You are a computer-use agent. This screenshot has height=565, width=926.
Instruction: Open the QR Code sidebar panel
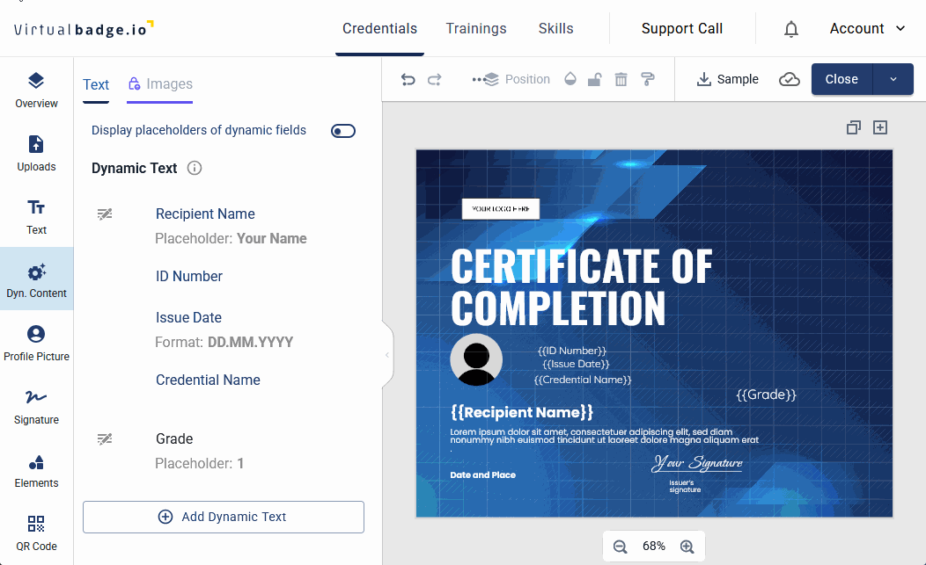click(37, 533)
